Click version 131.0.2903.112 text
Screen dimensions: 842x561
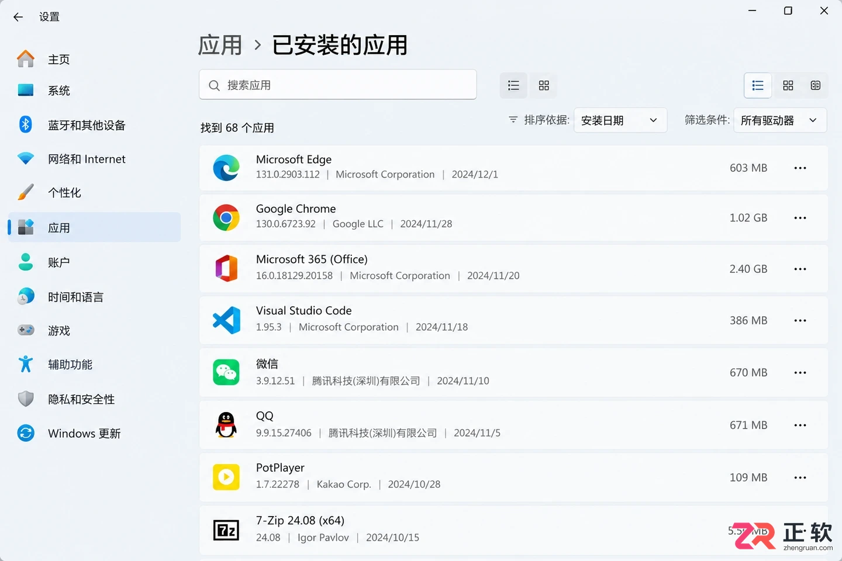pos(288,175)
